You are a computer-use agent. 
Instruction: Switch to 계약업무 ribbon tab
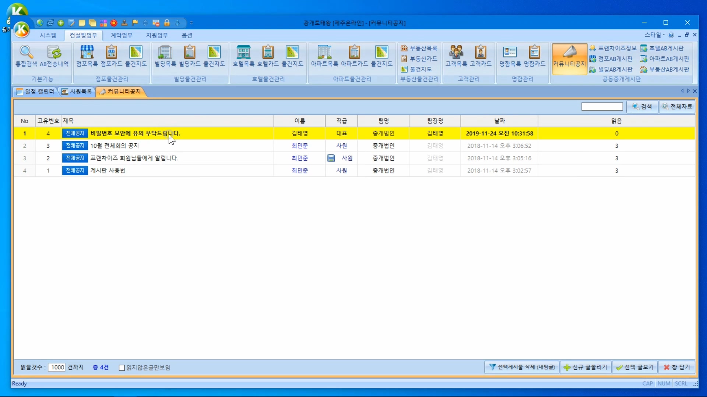coord(122,35)
